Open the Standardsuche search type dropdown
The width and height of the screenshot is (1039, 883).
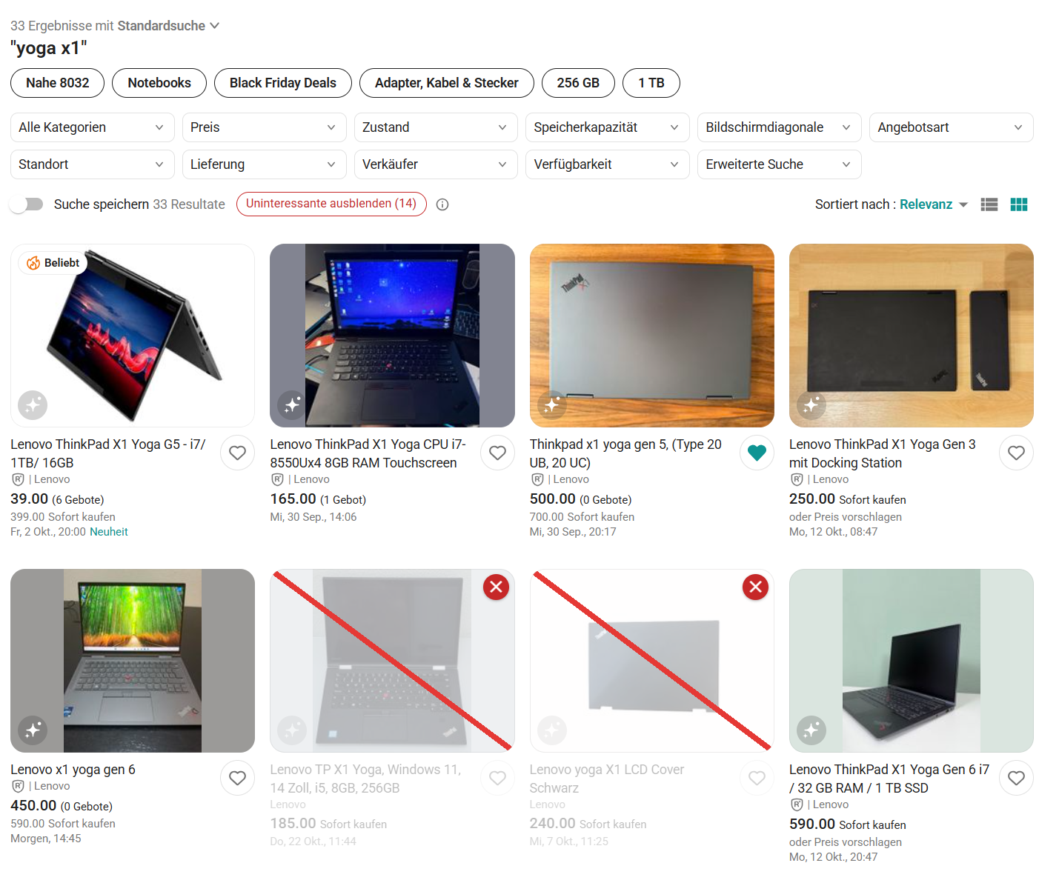[168, 26]
